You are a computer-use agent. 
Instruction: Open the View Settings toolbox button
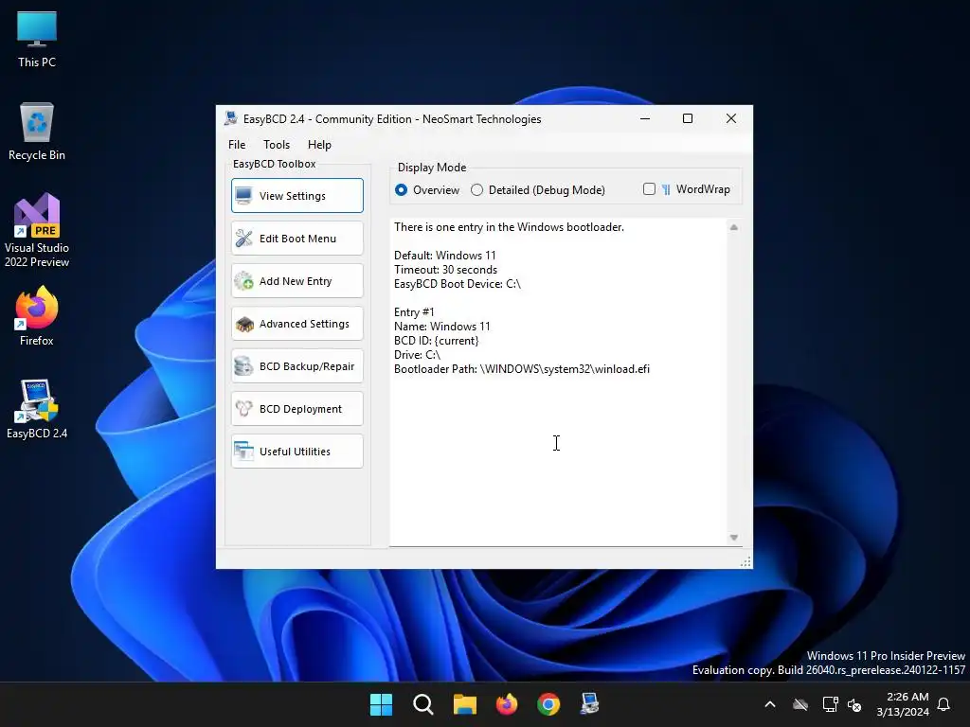[296, 195]
